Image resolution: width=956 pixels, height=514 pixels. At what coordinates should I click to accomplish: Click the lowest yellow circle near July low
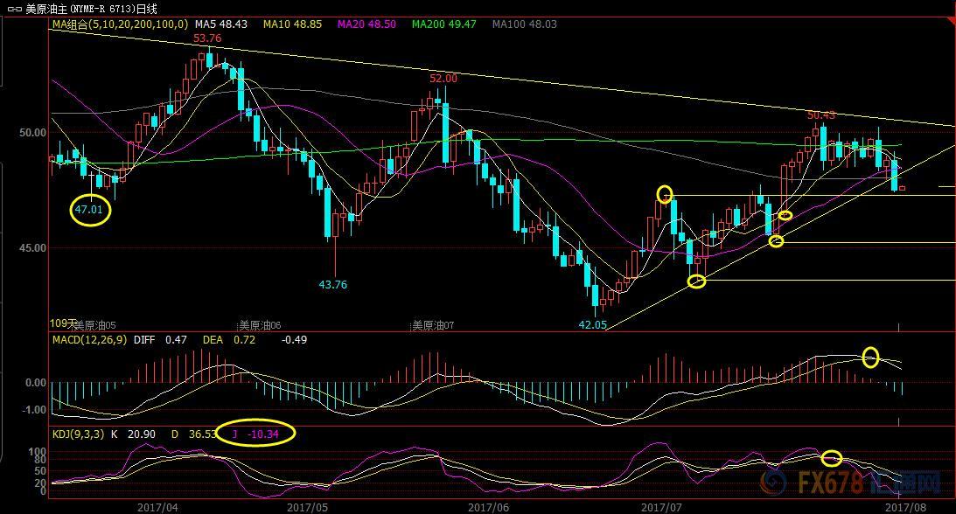click(x=696, y=281)
